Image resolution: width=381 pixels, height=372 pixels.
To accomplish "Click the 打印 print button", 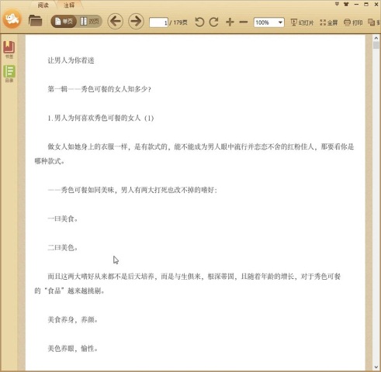I will coord(353,22).
